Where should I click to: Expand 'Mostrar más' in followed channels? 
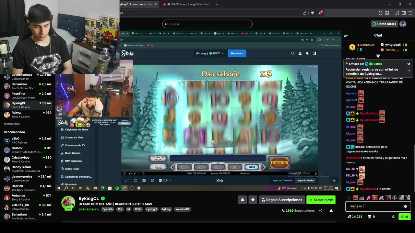[12, 124]
